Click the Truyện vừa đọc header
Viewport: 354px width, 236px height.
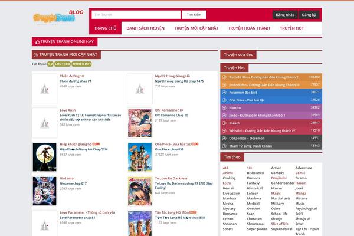click(x=238, y=55)
